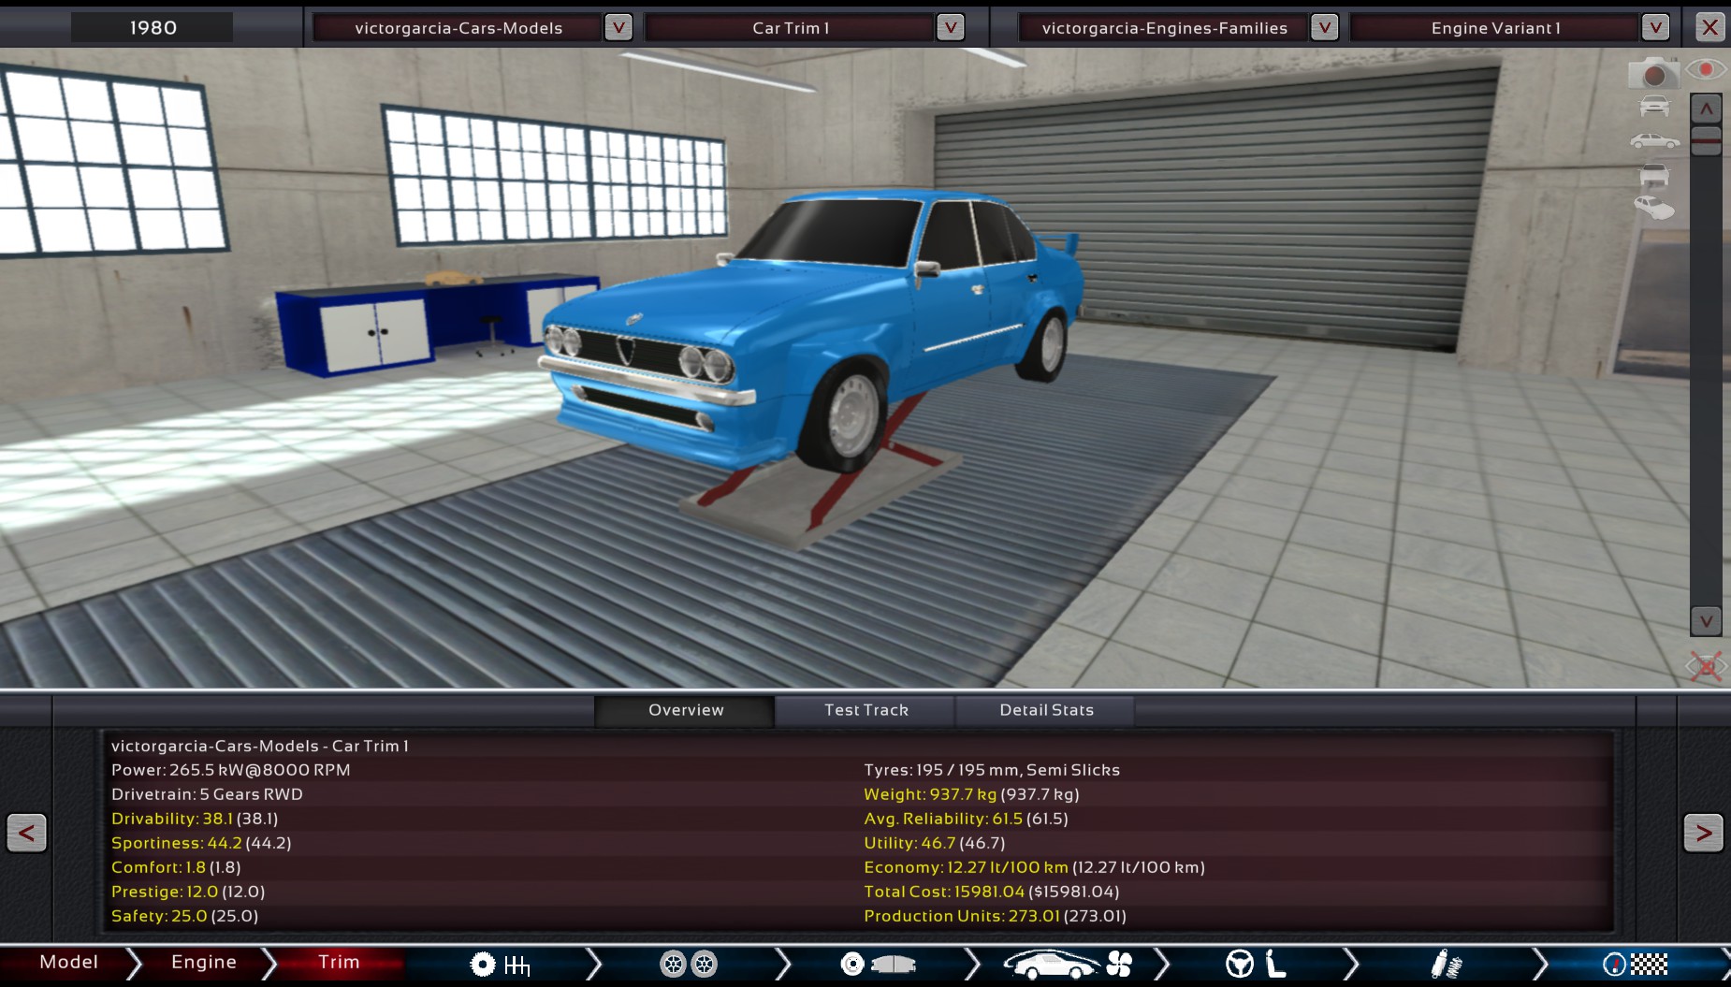Click the Safety: 25.0 stat
This screenshot has width=1731, height=987.
coord(184,916)
